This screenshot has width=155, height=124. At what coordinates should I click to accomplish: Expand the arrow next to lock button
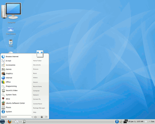46,117
